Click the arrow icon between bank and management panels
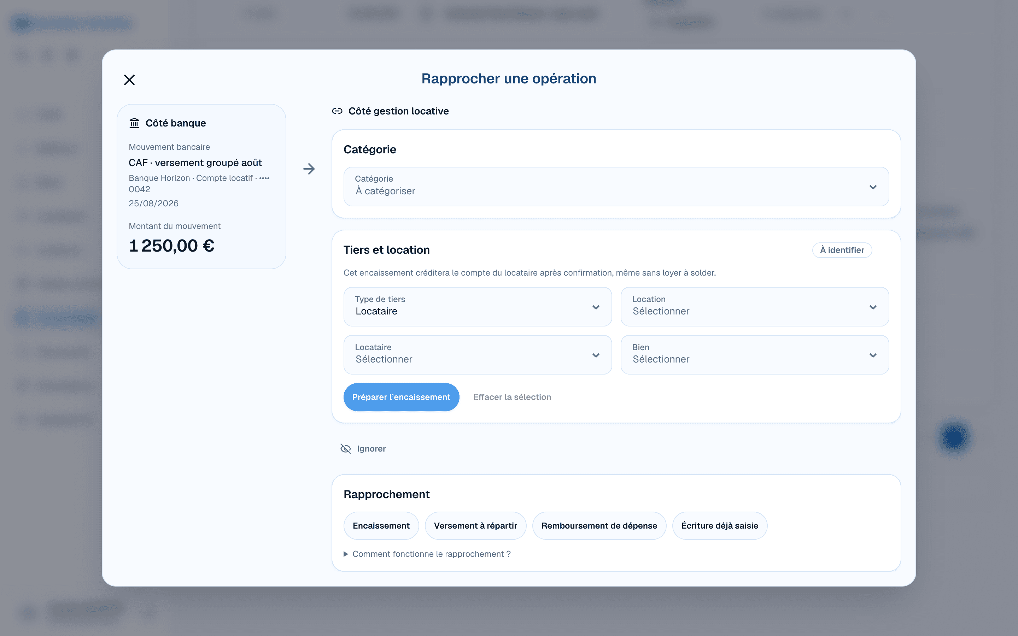Screen dimensions: 1018x636 click(309, 169)
